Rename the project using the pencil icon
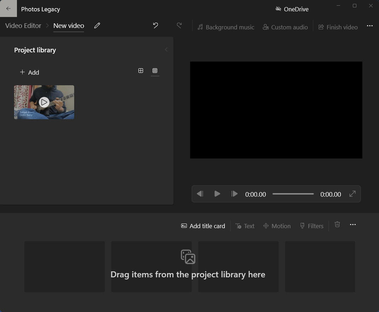 tap(97, 25)
